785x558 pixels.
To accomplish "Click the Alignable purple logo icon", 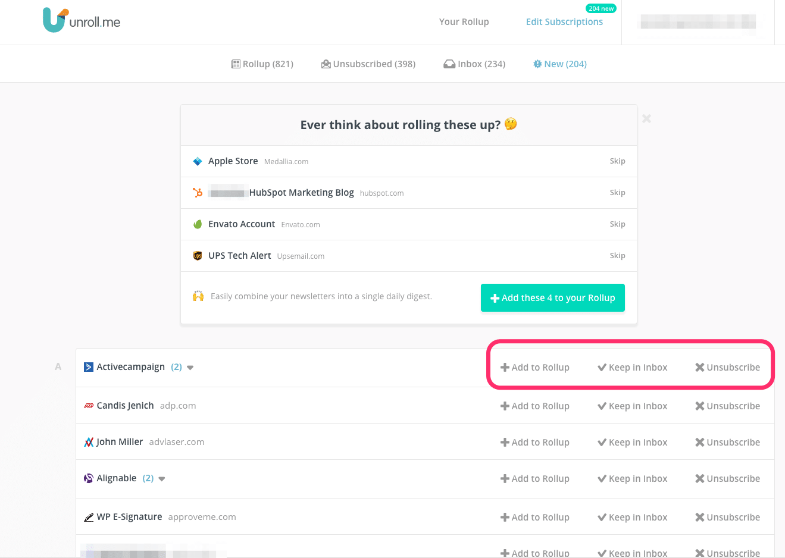I will point(89,478).
